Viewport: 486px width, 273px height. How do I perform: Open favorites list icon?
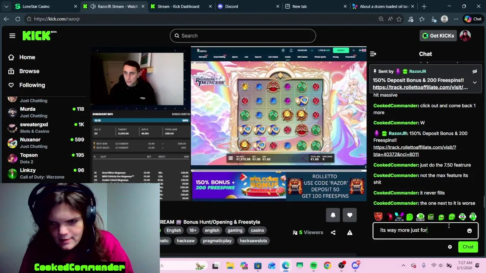[422, 19]
